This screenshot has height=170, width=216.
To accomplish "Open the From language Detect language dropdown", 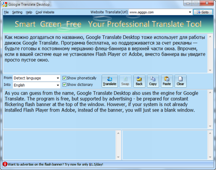I will [36, 78].
